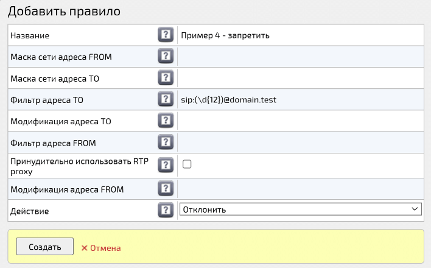Click the help icon beside Действие
431x268 pixels.
tap(165, 210)
